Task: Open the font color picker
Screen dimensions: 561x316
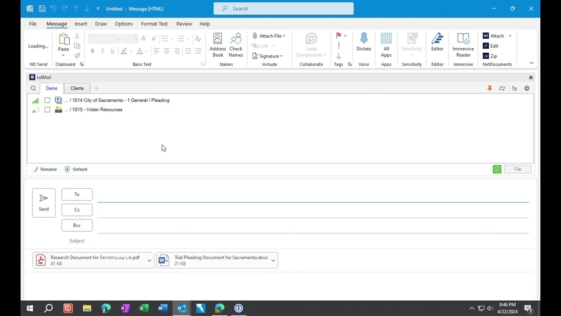Action: tap(146, 51)
